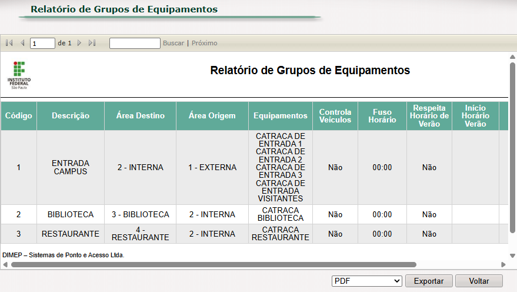Select the BIBLIOTECA description cell
This screenshot has width=517, height=292.
tap(71, 214)
